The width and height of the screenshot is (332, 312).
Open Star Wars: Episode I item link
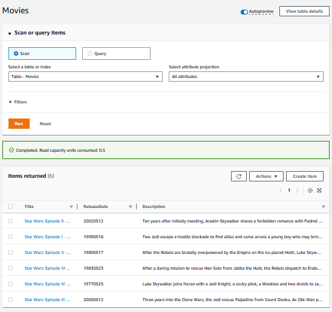(47, 236)
